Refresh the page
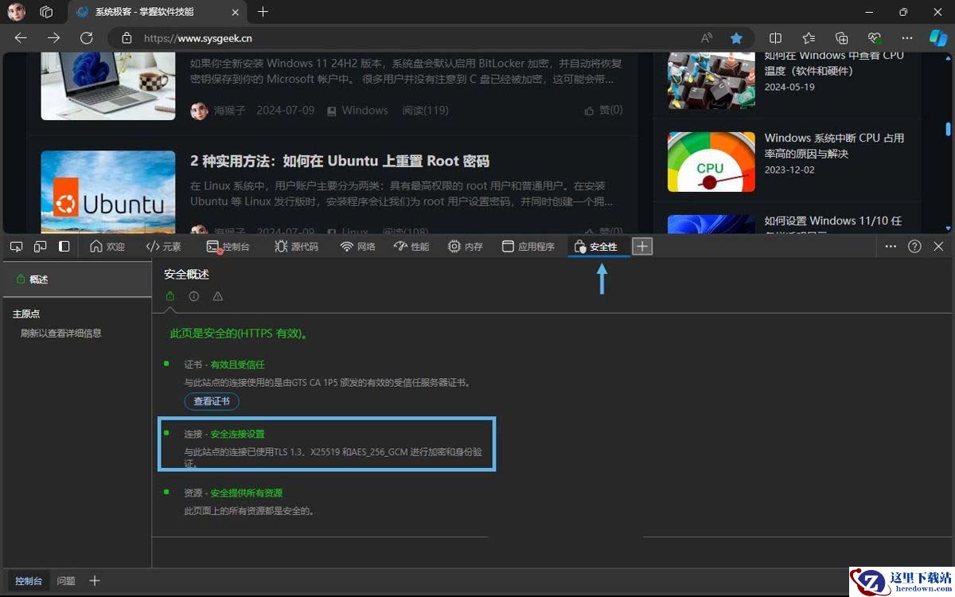 (x=86, y=37)
